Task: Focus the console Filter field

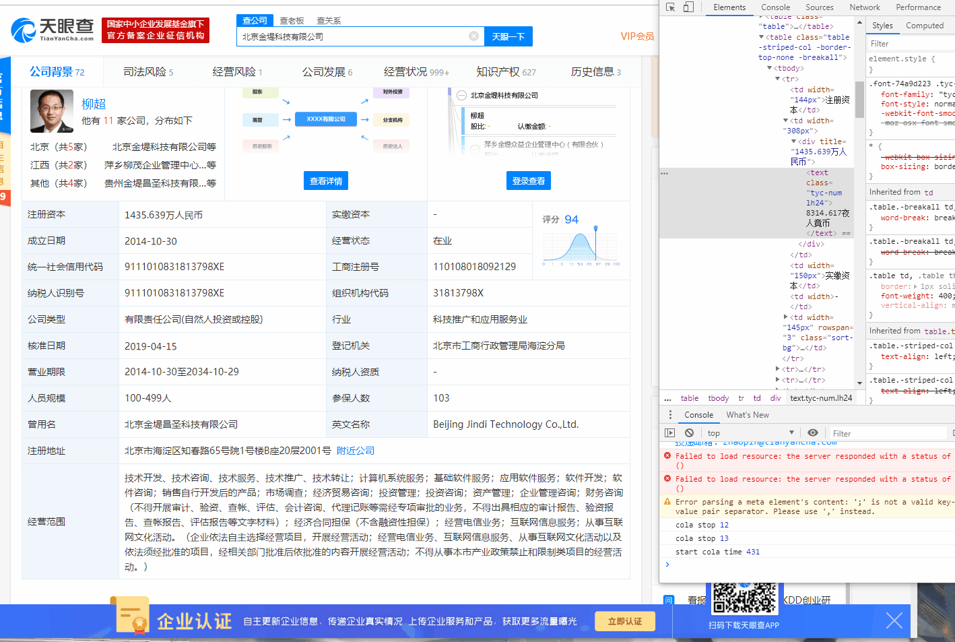Action: pyautogui.click(x=888, y=433)
